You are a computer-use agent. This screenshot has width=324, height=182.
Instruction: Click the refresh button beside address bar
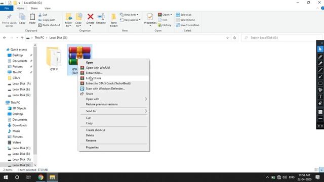[234, 38]
